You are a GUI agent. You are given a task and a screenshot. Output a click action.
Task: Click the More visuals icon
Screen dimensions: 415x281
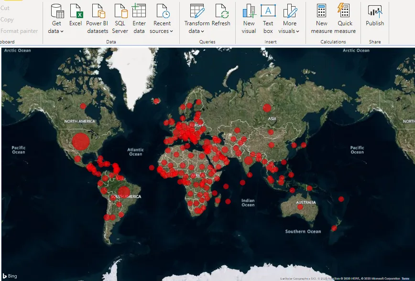click(290, 11)
